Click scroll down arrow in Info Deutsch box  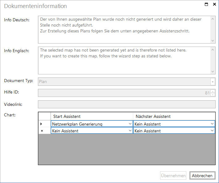[213, 41]
